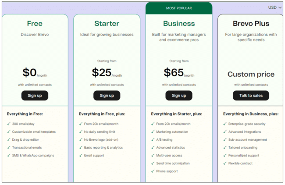The height and width of the screenshot is (185, 285).
Task: Click the Custom price text
Action: click(251, 75)
